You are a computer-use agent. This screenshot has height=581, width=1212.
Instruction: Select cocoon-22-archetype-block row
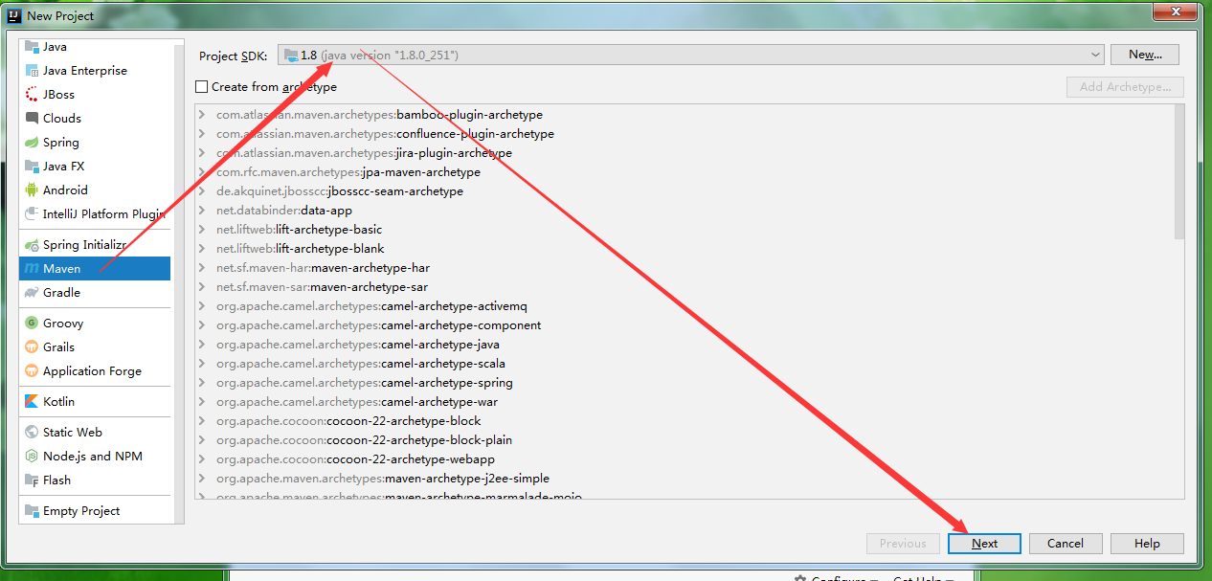click(684, 421)
